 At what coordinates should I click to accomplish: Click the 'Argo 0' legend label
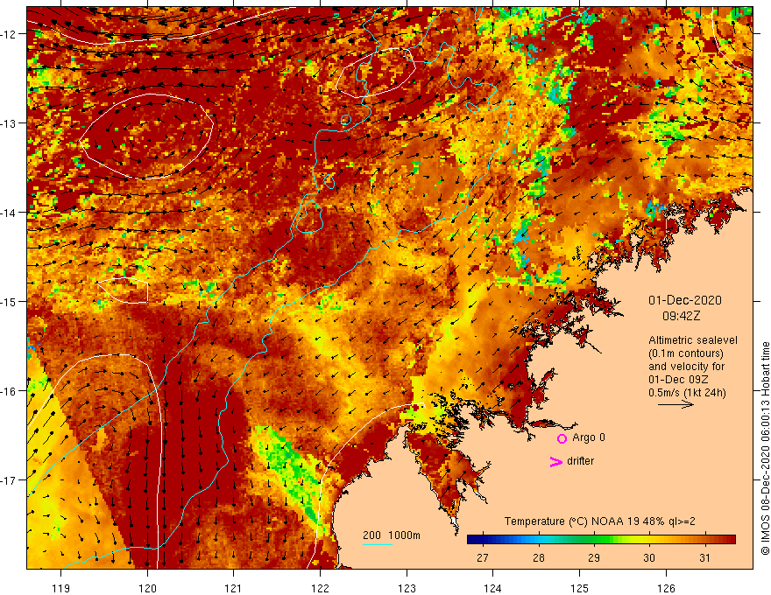[589, 437]
